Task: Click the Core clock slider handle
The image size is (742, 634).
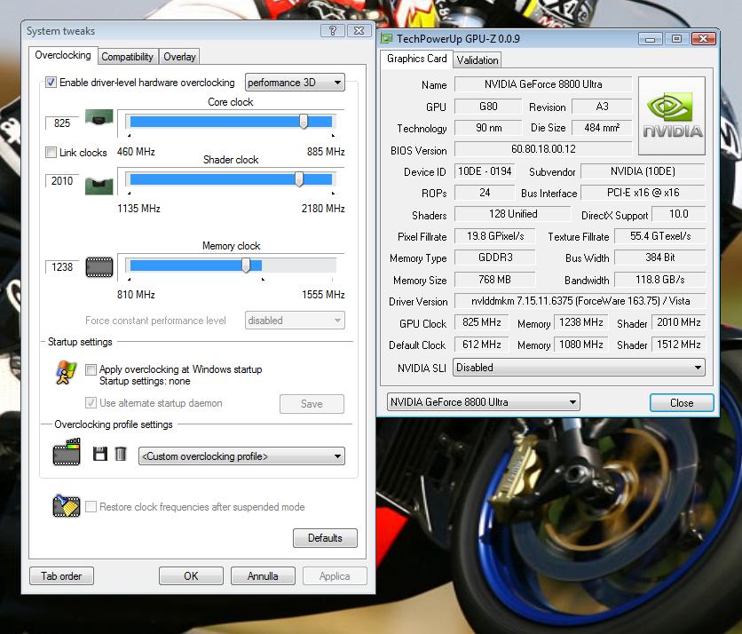Action: click(304, 122)
